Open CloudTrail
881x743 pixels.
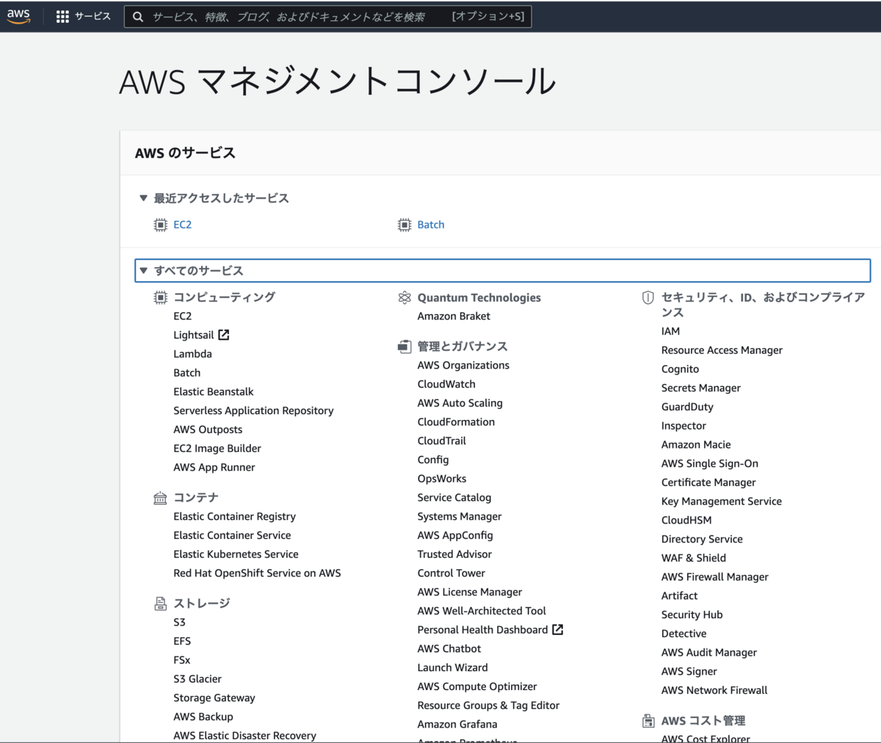click(x=442, y=441)
